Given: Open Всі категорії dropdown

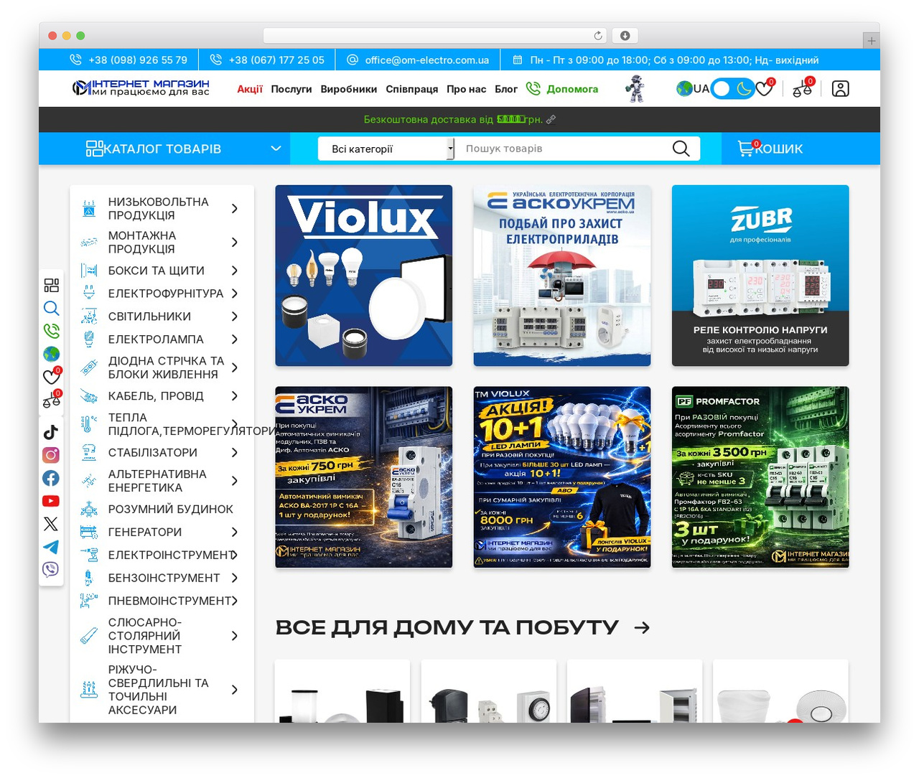Looking at the screenshot, I should coord(386,149).
